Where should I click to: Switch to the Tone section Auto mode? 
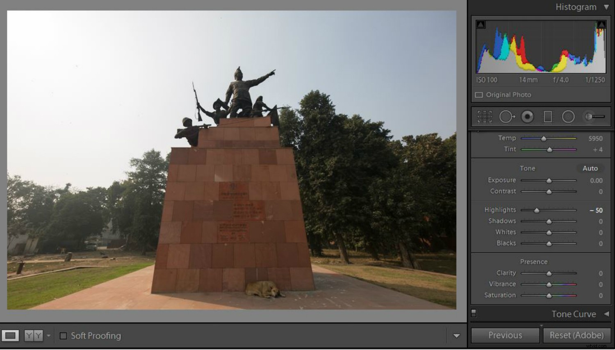click(590, 168)
